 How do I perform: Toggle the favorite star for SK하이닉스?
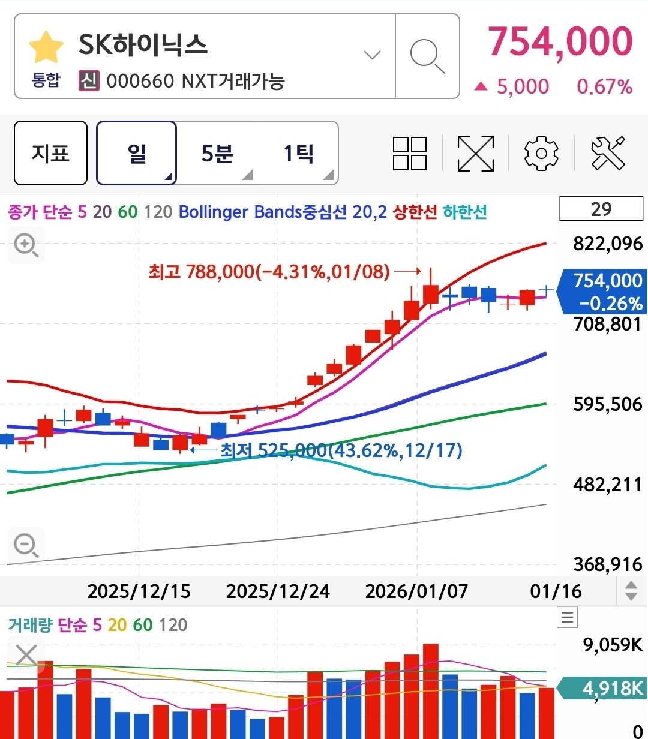(46, 48)
